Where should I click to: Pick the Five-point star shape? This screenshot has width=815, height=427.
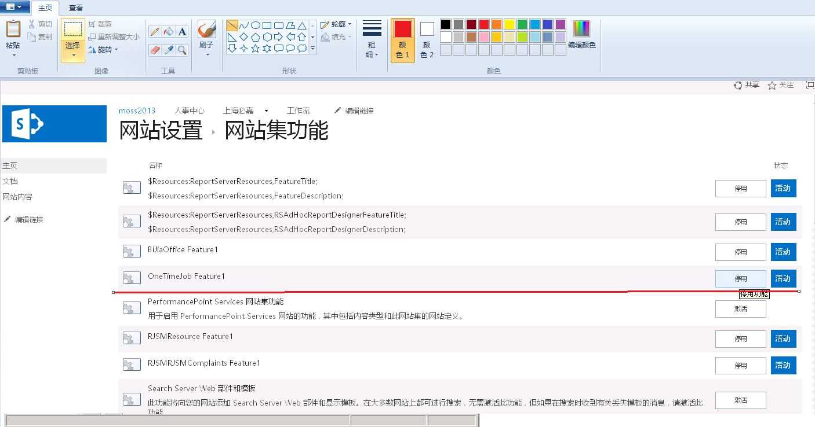click(255, 49)
